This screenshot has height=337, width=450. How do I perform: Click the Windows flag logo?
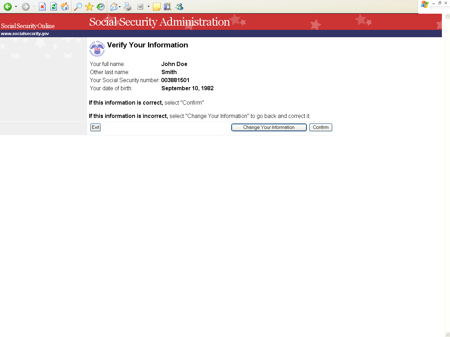coord(425,5)
